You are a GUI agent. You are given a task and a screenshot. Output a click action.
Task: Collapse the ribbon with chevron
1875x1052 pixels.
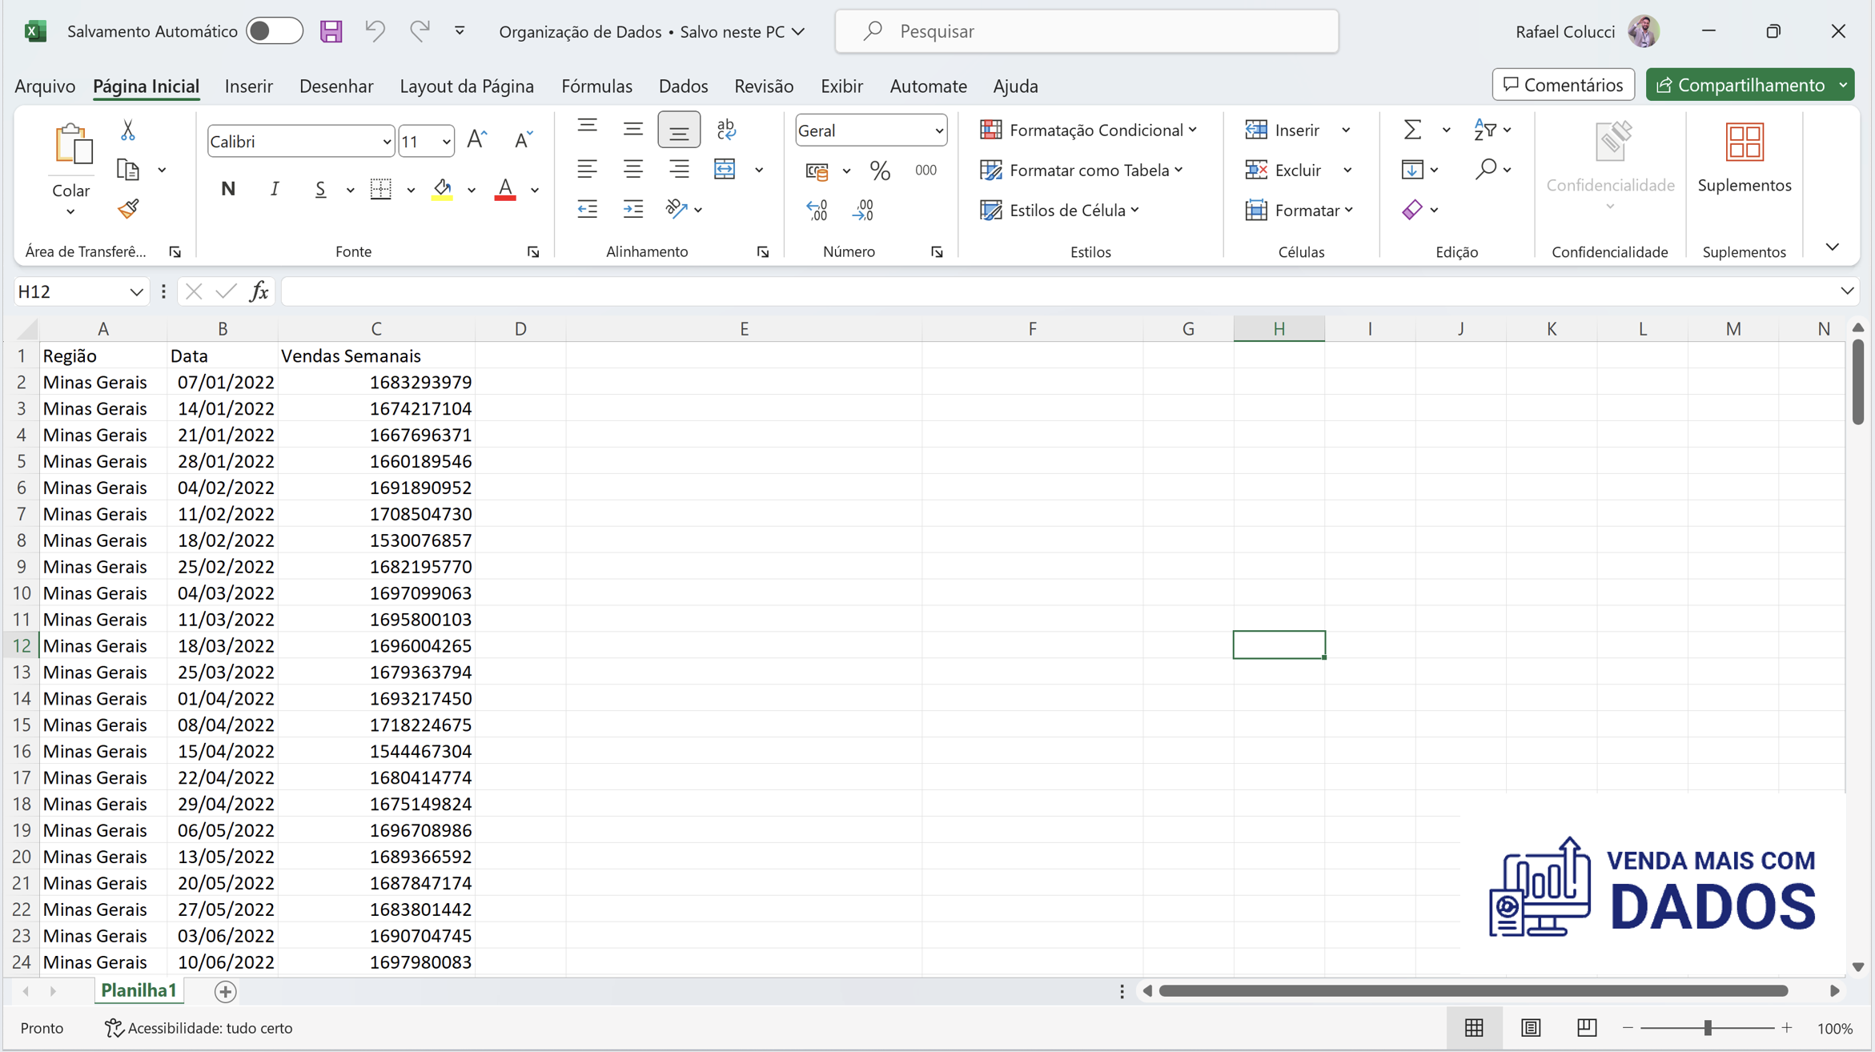(x=1833, y=246)
